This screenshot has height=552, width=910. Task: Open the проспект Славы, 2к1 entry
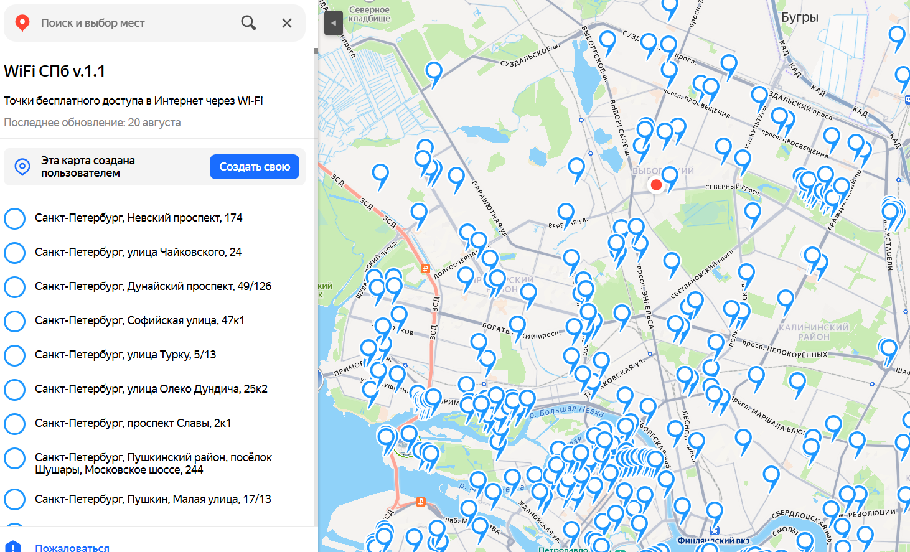(x=133, y=423)
